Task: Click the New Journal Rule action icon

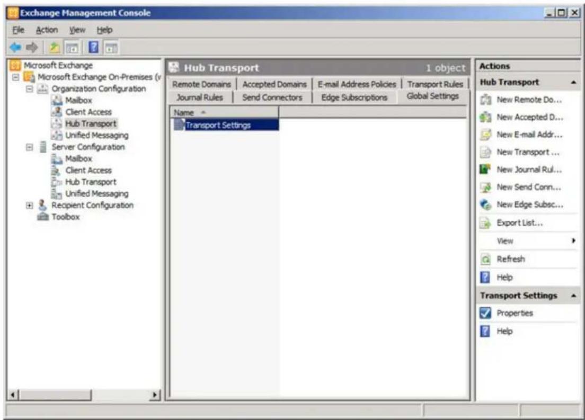Action: click(485, 169)
